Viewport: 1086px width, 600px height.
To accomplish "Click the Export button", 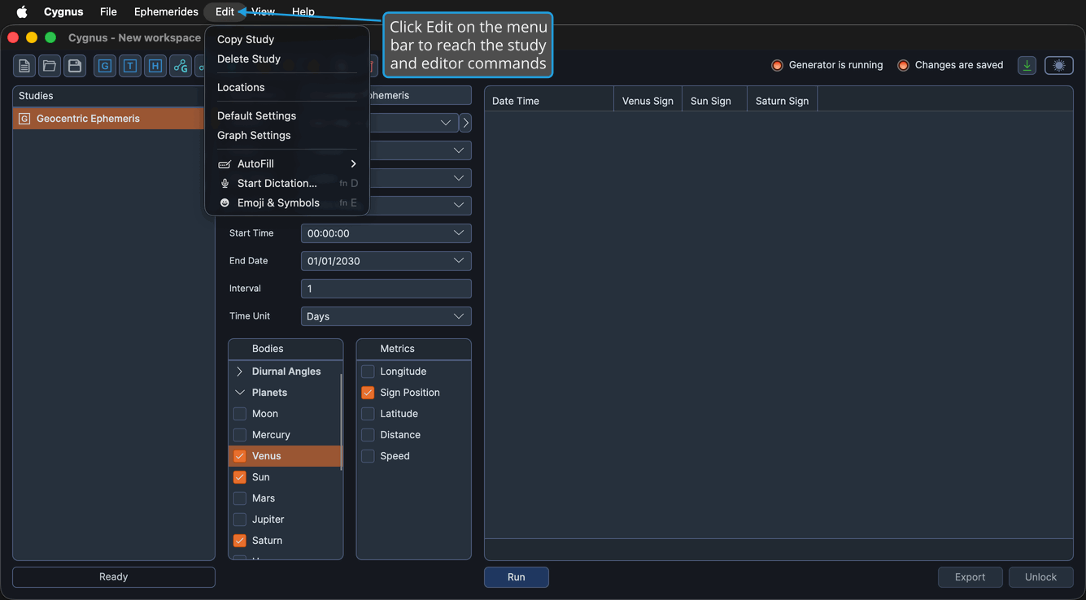I will click(x=970, y=577).
